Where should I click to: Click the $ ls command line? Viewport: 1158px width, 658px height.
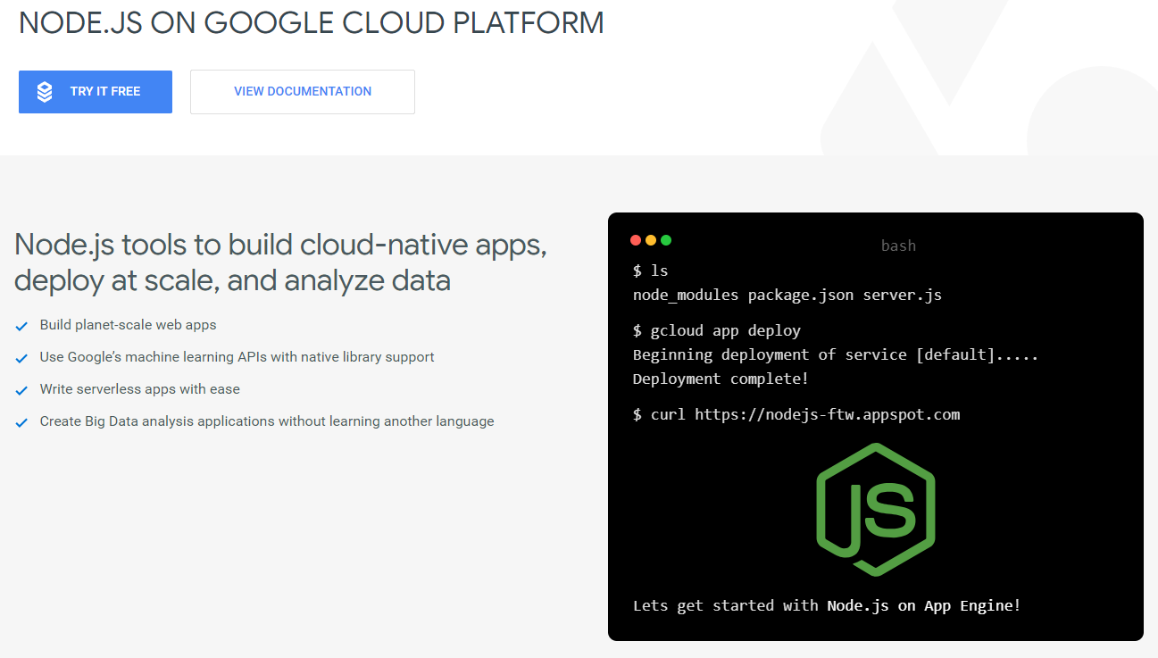pos(650,271)
